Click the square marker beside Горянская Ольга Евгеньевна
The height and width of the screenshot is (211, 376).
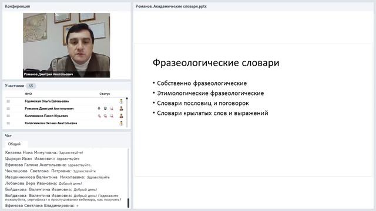(x=8, y=101)
